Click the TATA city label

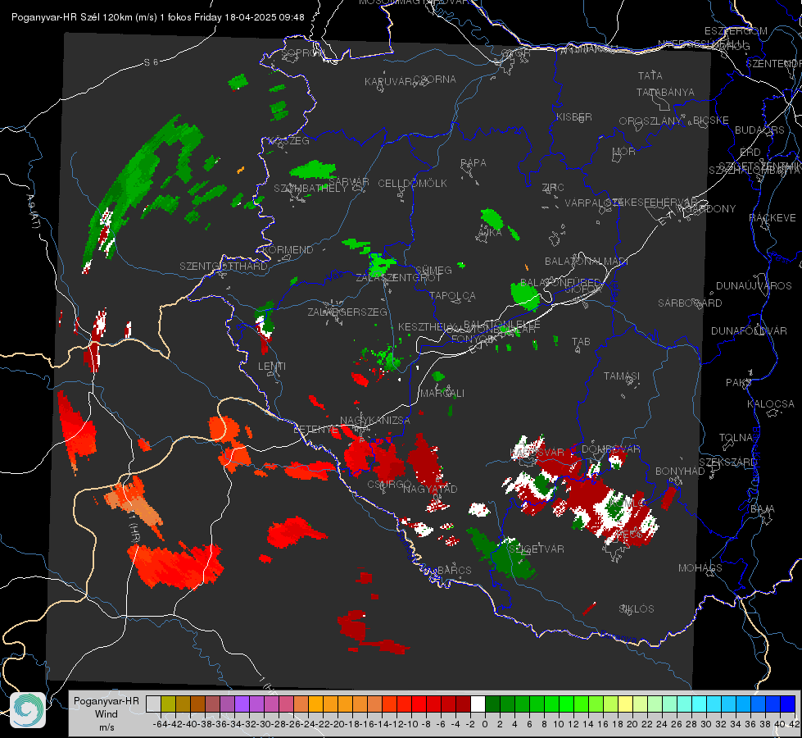pyautogui.click(x=650, y=75)
